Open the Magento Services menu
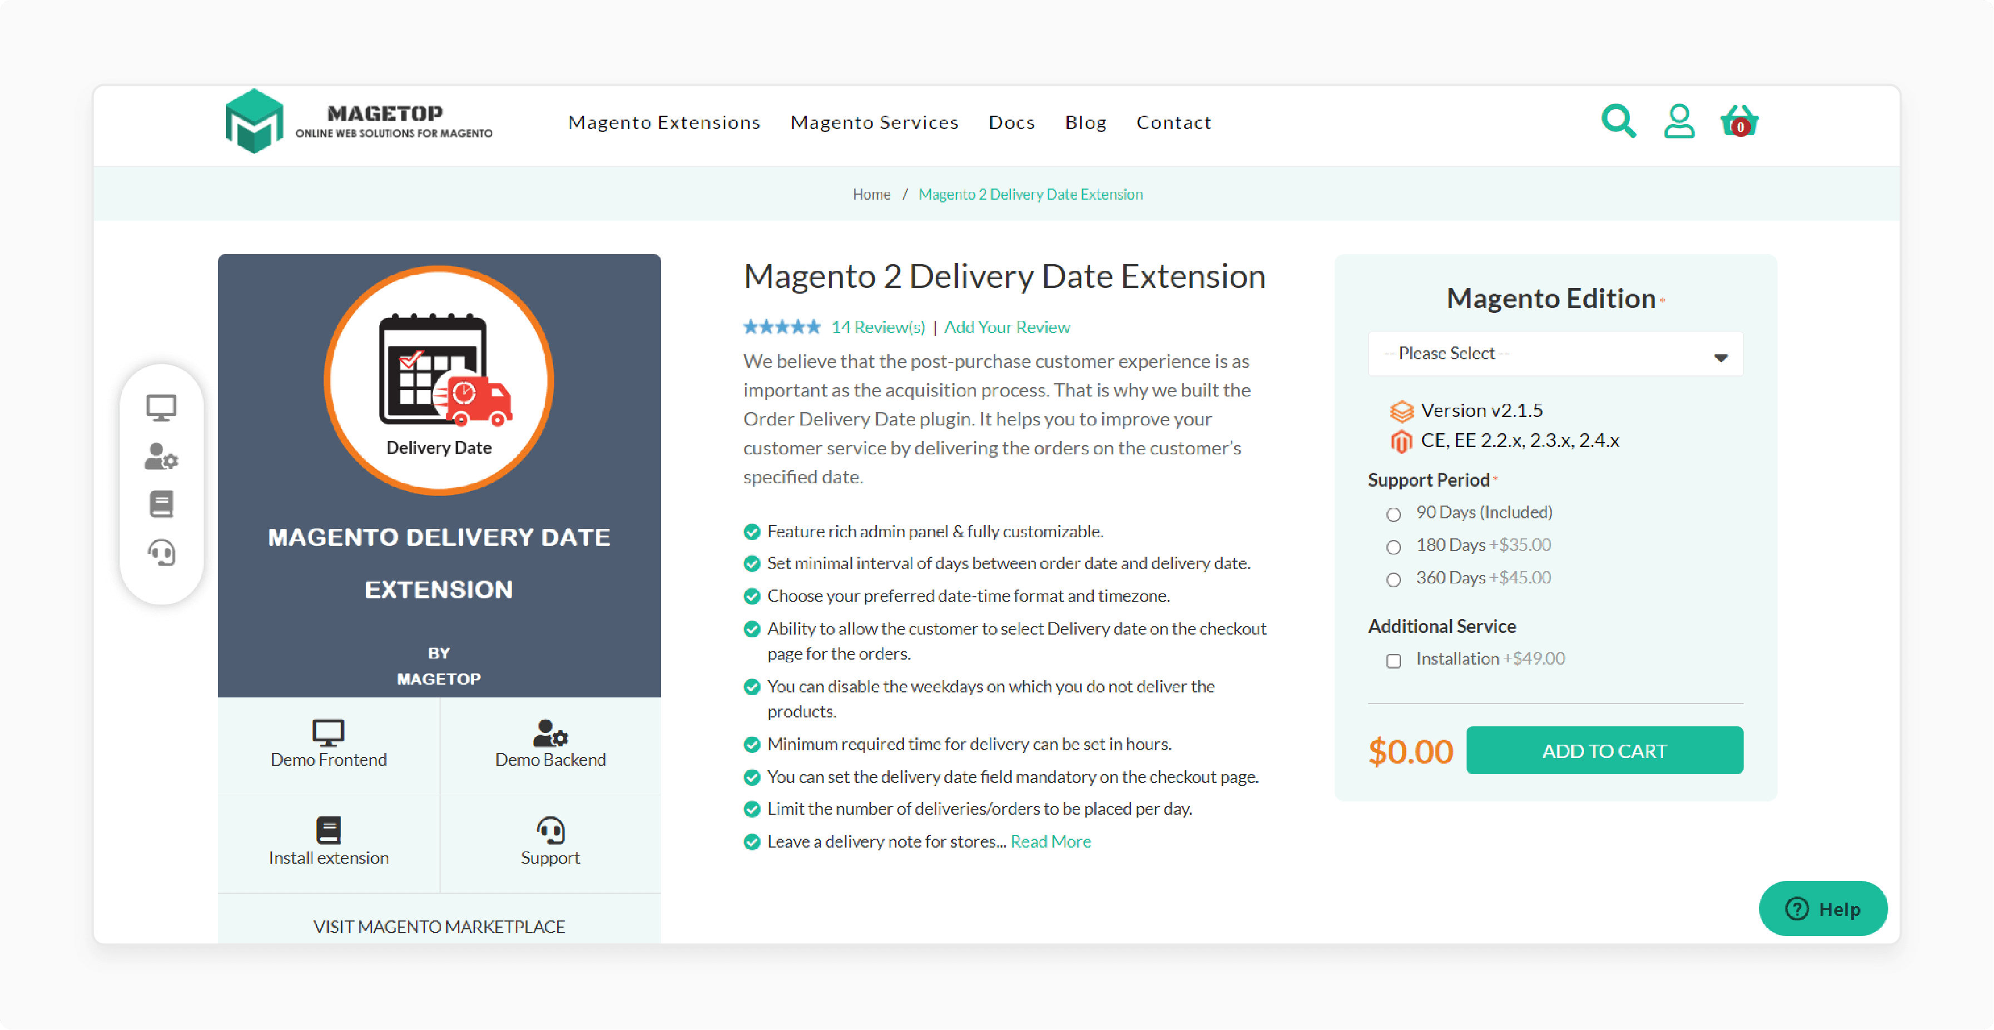The width and height of the screenshot is (1994, 1030). point(874,122)
